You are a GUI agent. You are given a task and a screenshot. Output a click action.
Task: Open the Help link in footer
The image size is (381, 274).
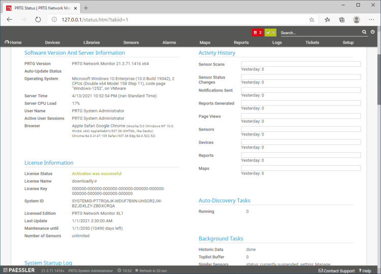[365, 270]
